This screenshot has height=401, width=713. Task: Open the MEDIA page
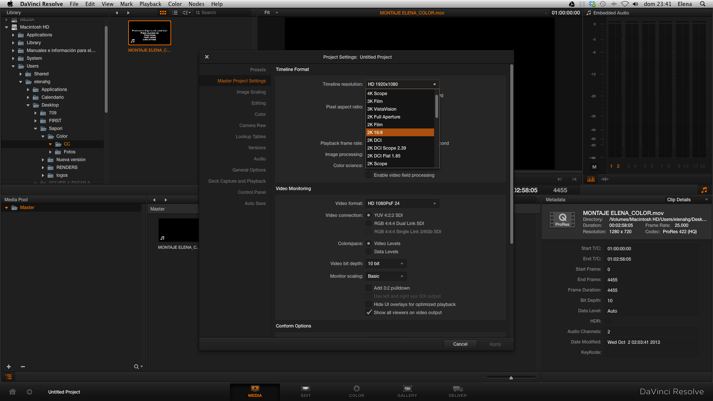pyautogui.click(x=255, y=391)
